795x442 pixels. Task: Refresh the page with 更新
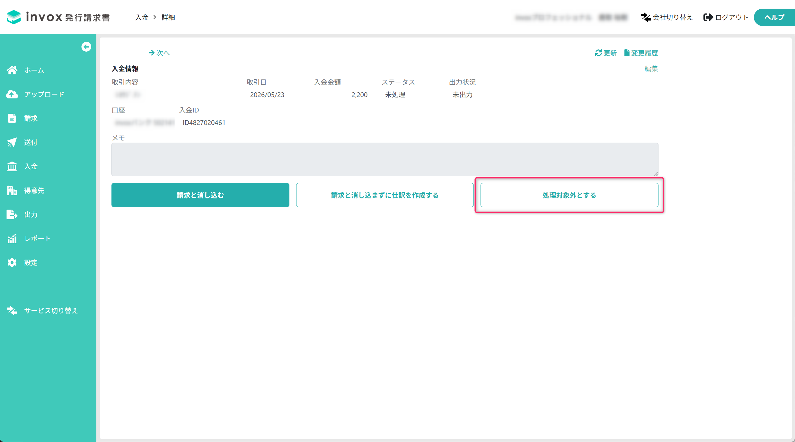tap(606, 53)
